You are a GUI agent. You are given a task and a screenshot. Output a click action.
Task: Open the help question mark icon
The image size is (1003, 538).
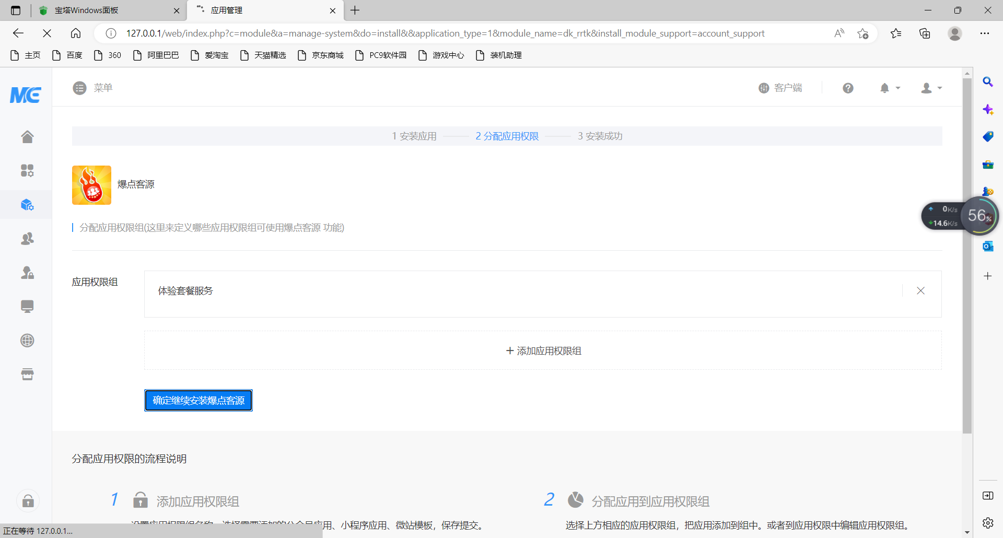847,88
